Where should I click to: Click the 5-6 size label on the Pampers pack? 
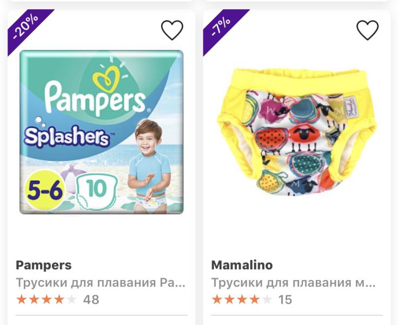click(45, 190)
